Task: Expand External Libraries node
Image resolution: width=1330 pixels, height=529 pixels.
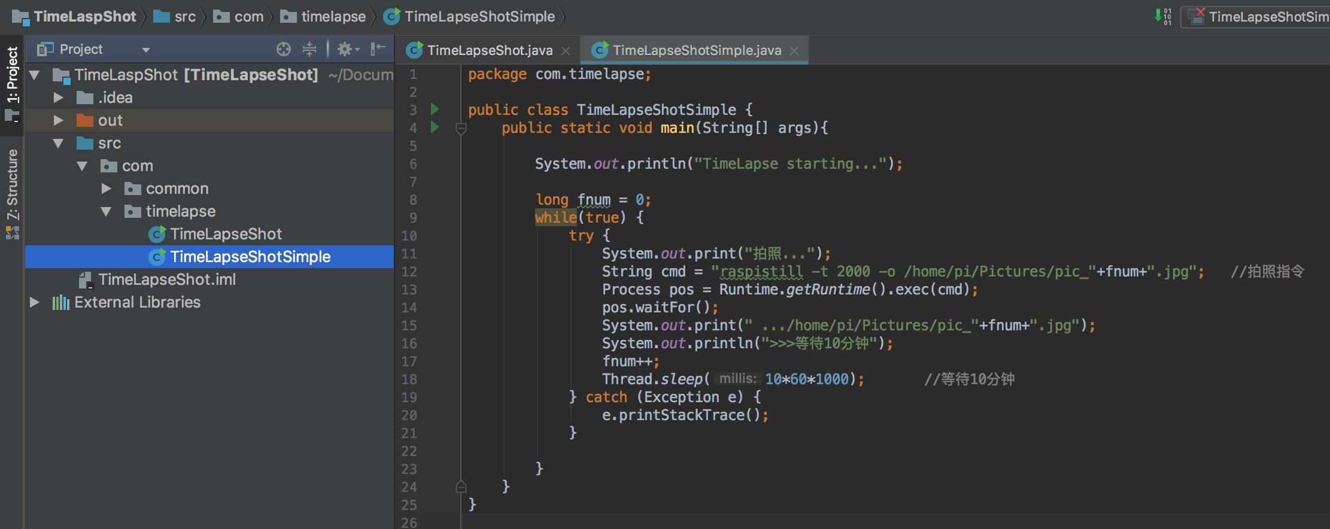Action: click(35, 302)
